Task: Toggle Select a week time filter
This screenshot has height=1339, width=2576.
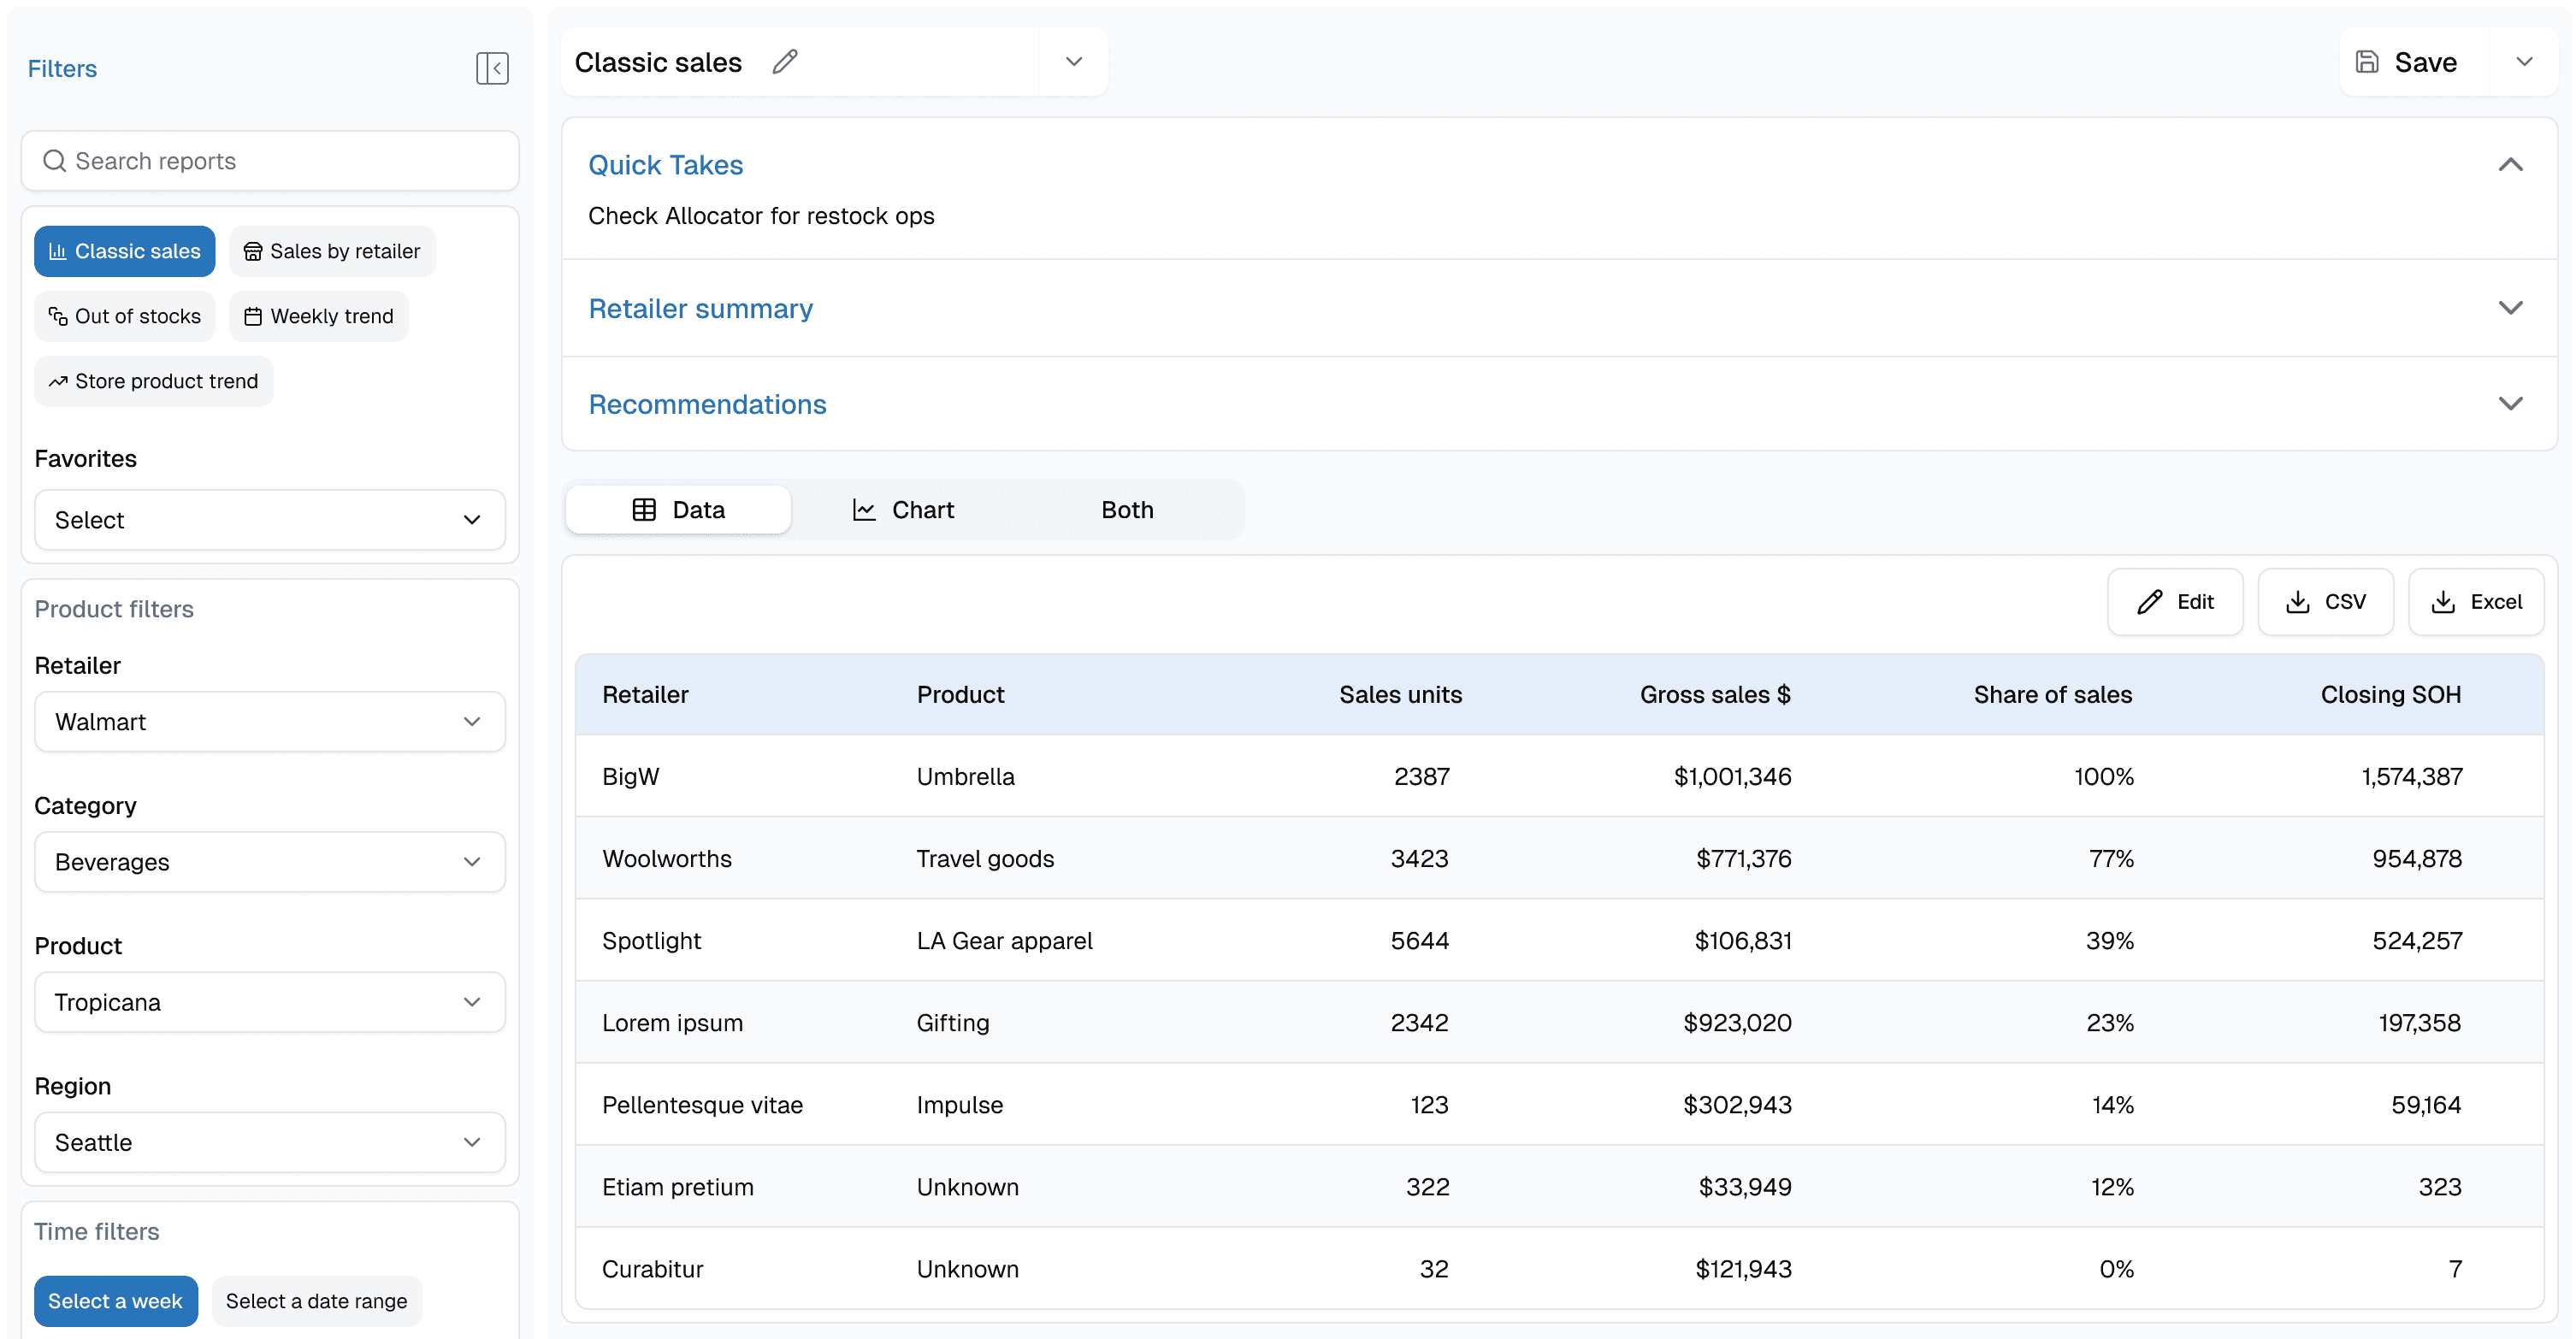Action: (x=115, y=1301)
